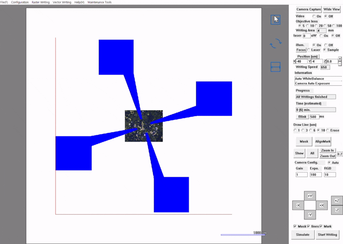This screenshot has width=343, height=244.
Task: Open the Raster Writing menu
Action: click(x=41, y=2)
